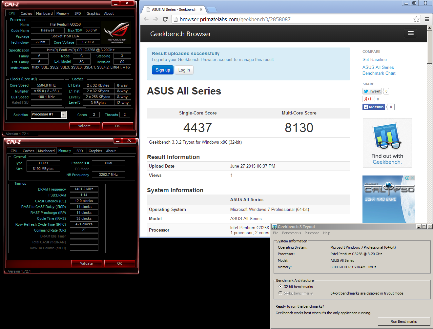Click the Google +1 share button
The image size is (433, 329).
click(367, 99)
